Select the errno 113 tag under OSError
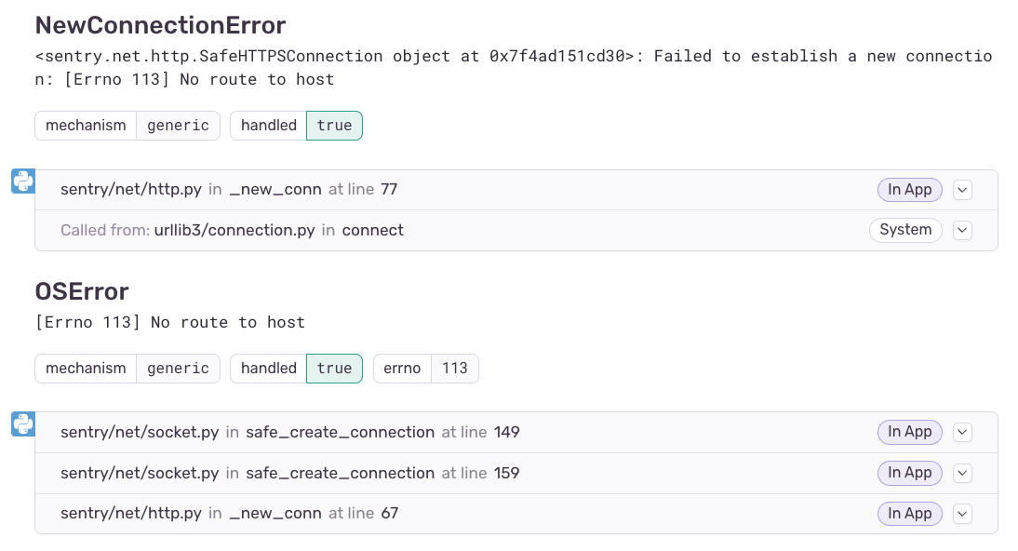The height and width of the screenshot is (551, 1018). tap(425, 368)
